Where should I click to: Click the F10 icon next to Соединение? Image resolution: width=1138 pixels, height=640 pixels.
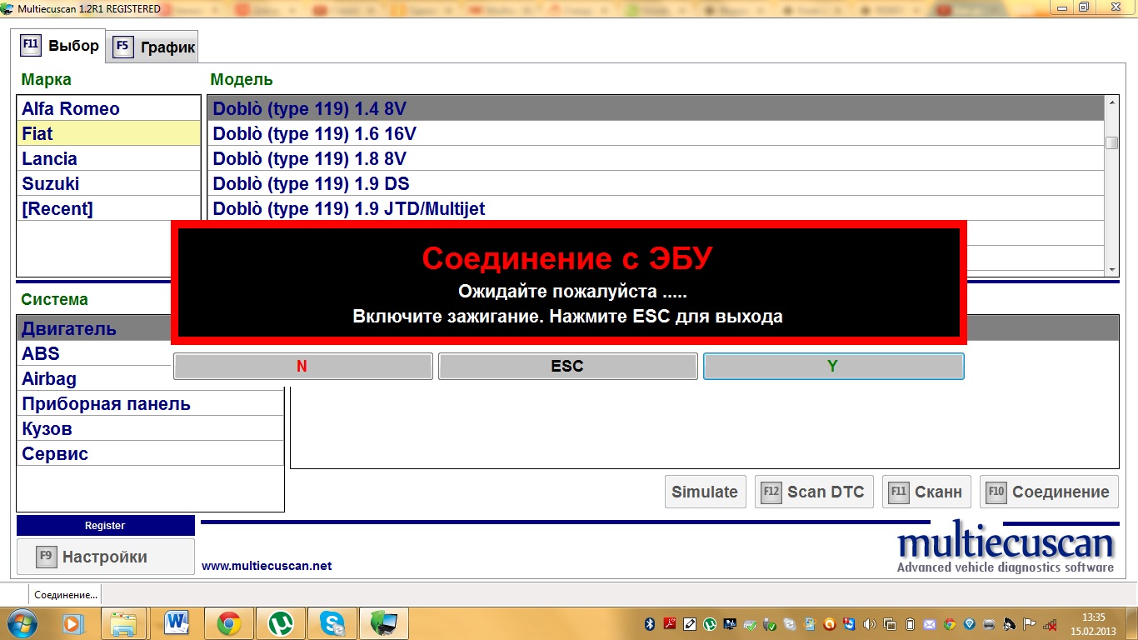tap(996, 492)
